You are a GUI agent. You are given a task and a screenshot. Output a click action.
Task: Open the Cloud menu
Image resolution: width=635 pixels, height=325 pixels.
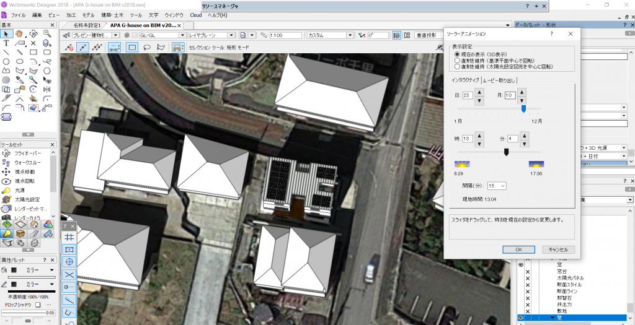[195, 15]
